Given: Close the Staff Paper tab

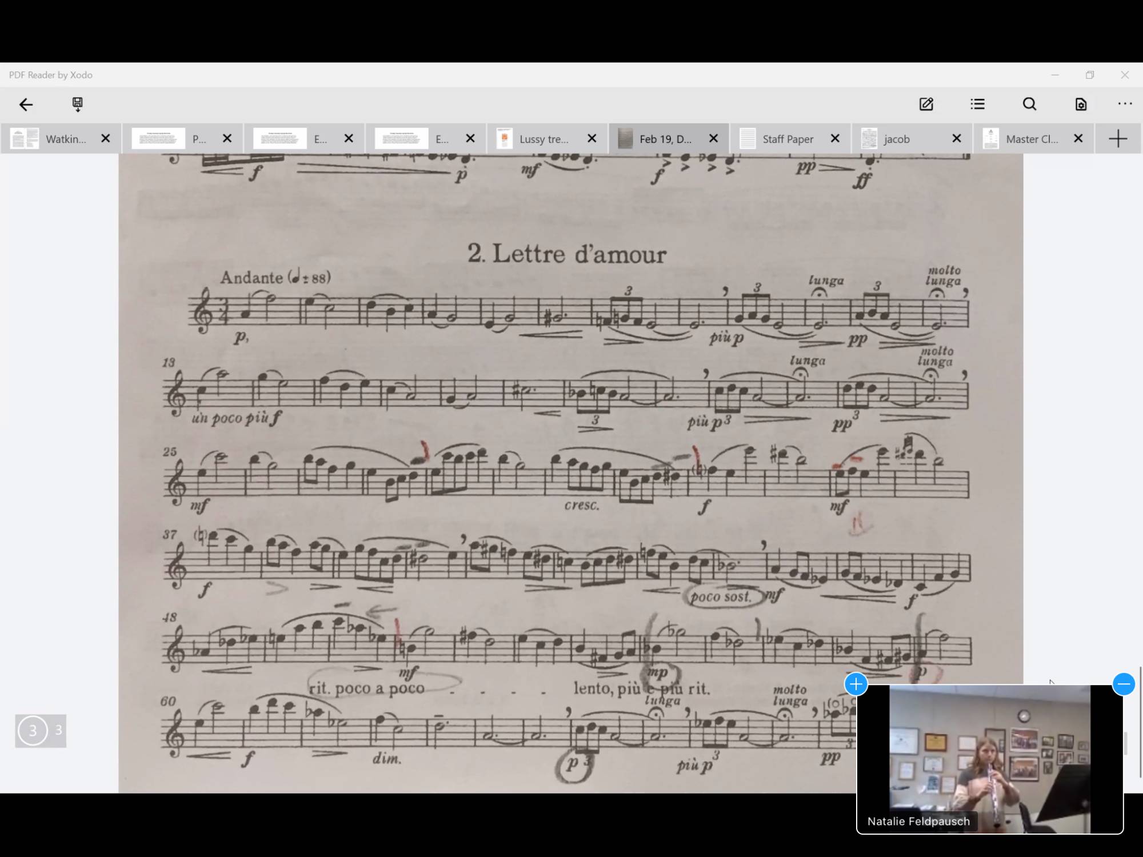Looking at the screenshot, I should [x=835, y=139].
